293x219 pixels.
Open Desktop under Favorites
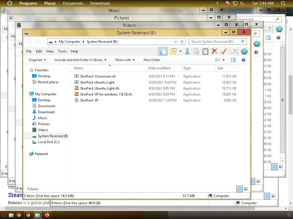click(x=44, y=76)
